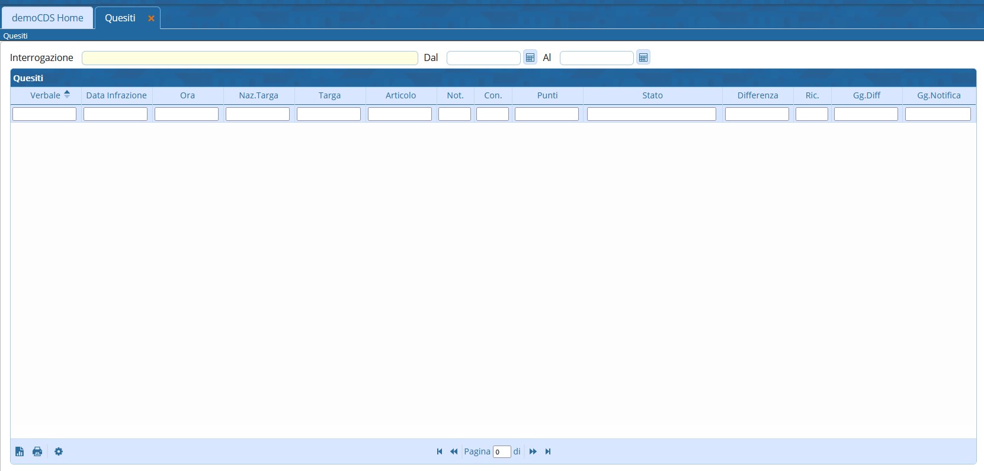Click the export report icon in the footer
This screenshot has height=471, width=984.
[x=20, y=451]
